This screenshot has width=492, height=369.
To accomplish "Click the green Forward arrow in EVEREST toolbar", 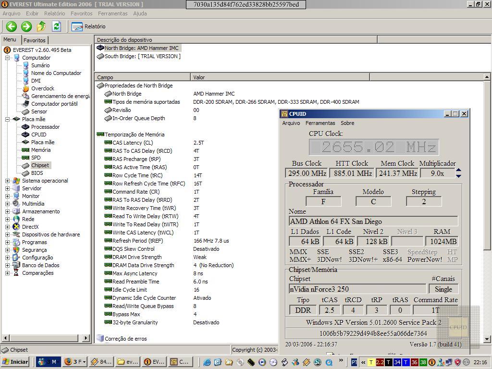I will (26, 26).
